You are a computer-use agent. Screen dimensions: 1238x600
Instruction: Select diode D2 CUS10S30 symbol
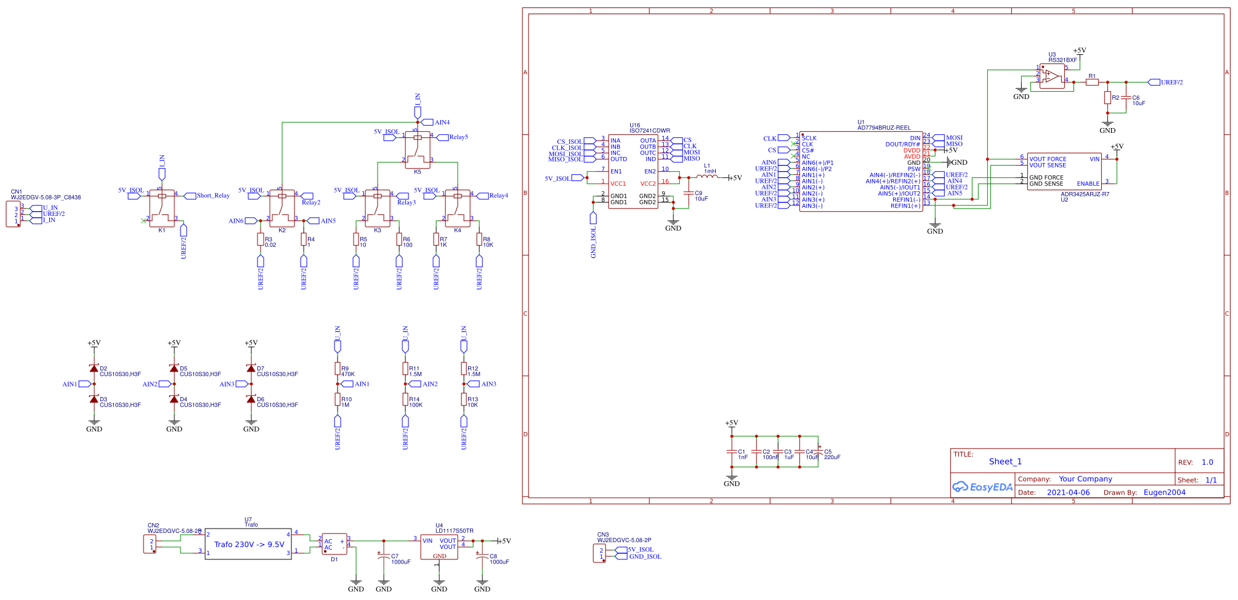tap(94, 369)
